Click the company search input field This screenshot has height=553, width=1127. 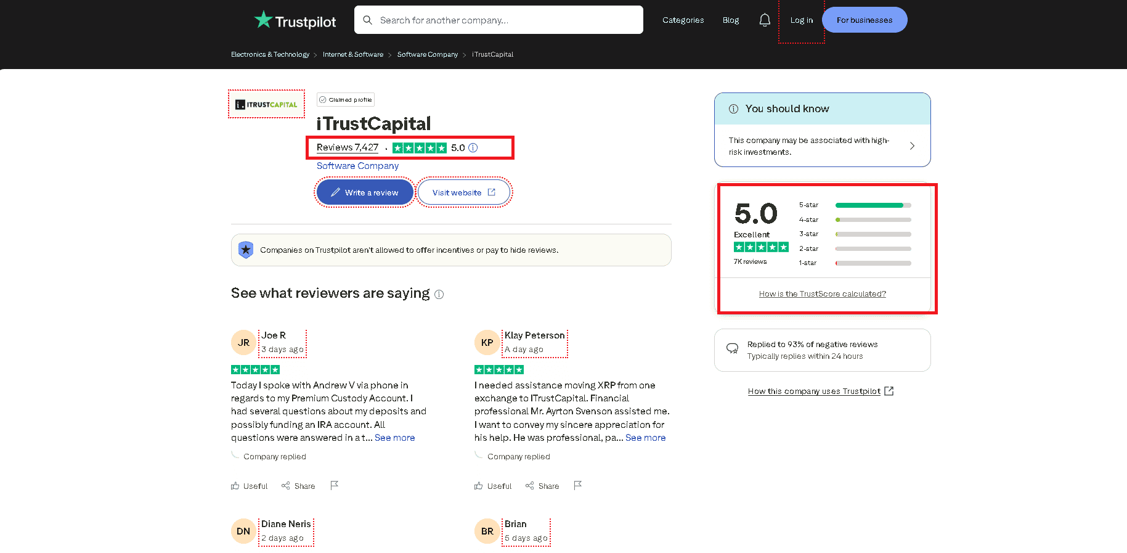(498, 20)
